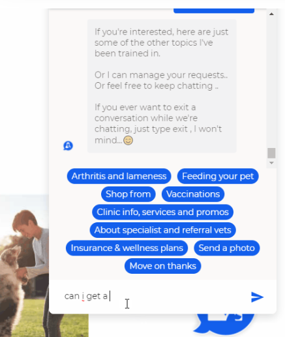285x337 pixels.
Task: Choose Arthritis and lameness topic
Action: (x=119, y=176)
